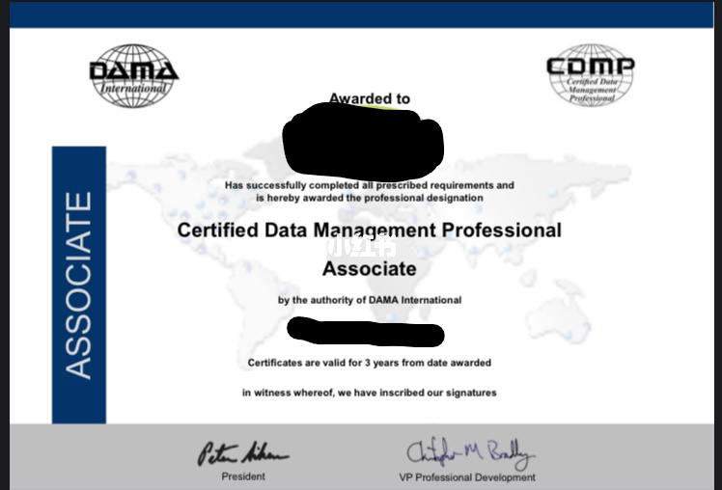Click 'VP Professional Development' label

pyautogui.click(x=467, y=477)
